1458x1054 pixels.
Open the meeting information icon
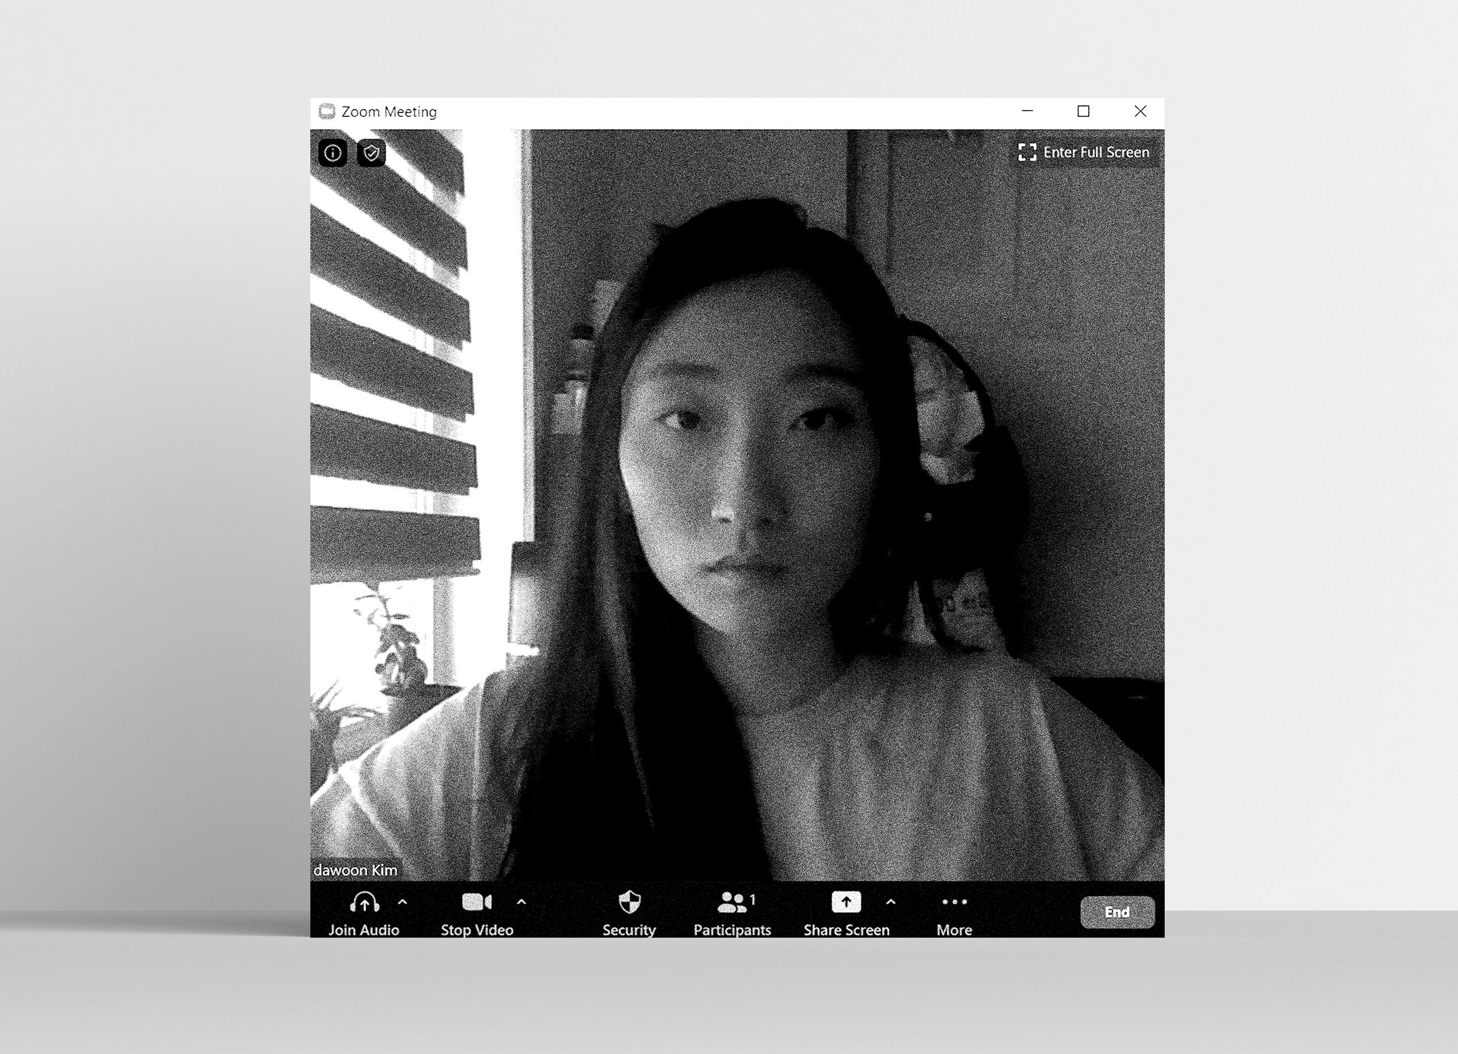(332, 153)
